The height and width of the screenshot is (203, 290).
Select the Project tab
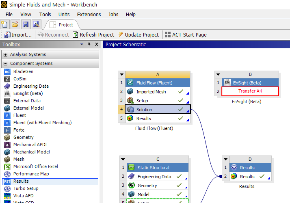pyautogui.click(x=62, y=25)
